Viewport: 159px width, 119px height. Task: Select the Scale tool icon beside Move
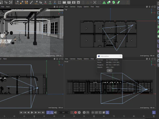click(x=11, y=2)
